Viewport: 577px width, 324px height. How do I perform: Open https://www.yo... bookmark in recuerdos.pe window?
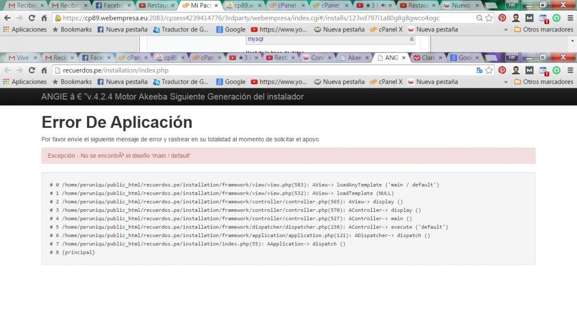click(279, 82)
